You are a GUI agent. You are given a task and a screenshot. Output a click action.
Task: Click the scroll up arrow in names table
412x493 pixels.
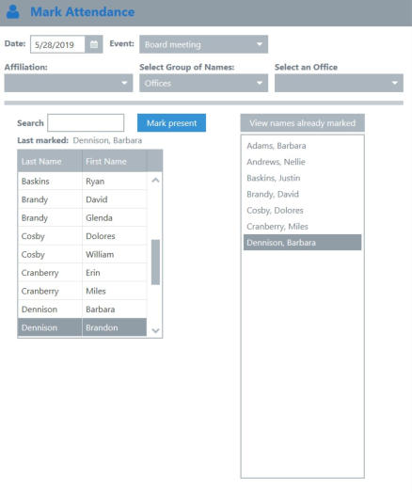click(x=155, y=180)
